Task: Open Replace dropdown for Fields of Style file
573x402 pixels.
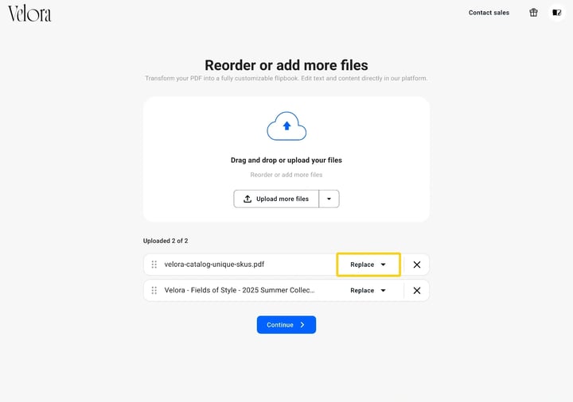Action: pos(368,290)
